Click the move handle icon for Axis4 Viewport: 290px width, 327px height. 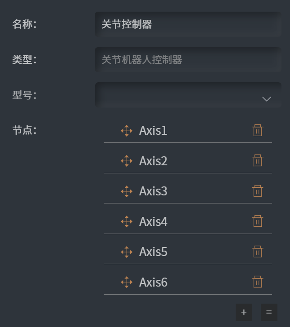[x=127, y=221]
